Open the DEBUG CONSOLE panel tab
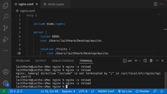The height and width of the screenshot is (94, 167). pos(63,61)
